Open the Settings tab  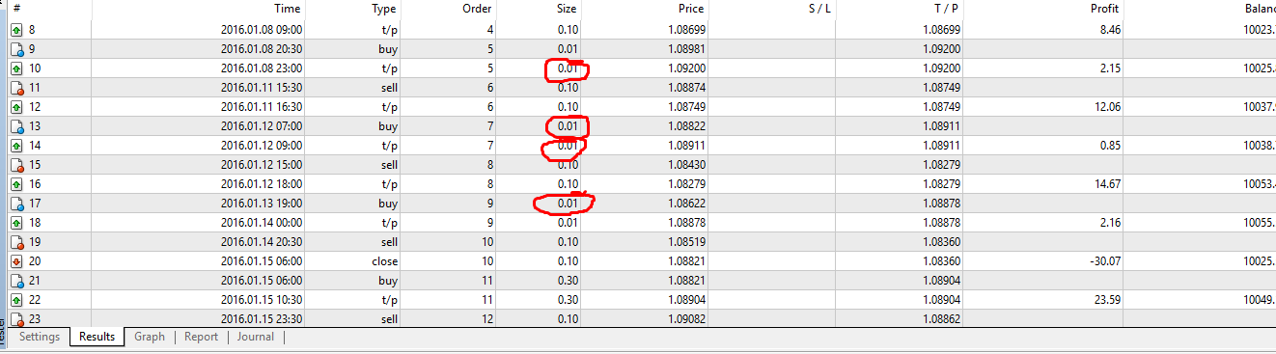click(40, 337)
